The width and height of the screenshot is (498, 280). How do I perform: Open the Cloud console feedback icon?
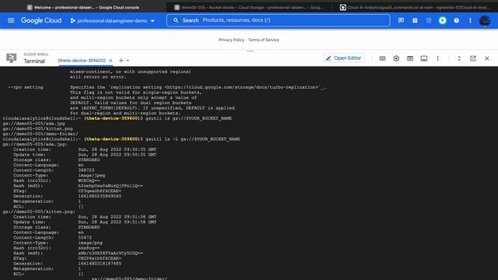[402, 21]
